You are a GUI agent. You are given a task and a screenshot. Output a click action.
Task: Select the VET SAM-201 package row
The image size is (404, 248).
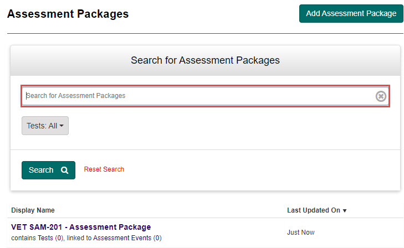(222, 232)
